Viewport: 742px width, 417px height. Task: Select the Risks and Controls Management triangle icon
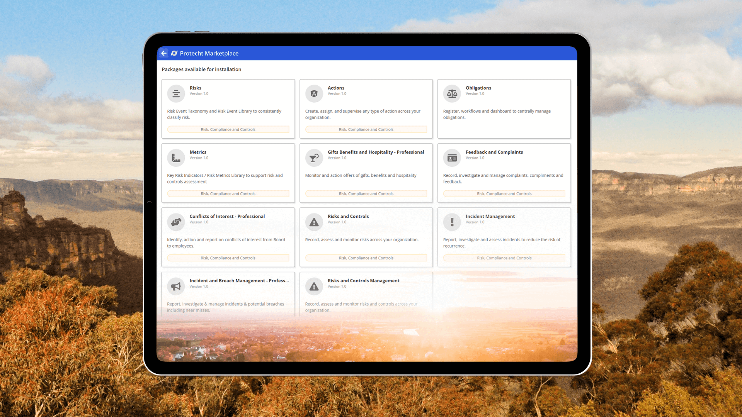[314, 286]
